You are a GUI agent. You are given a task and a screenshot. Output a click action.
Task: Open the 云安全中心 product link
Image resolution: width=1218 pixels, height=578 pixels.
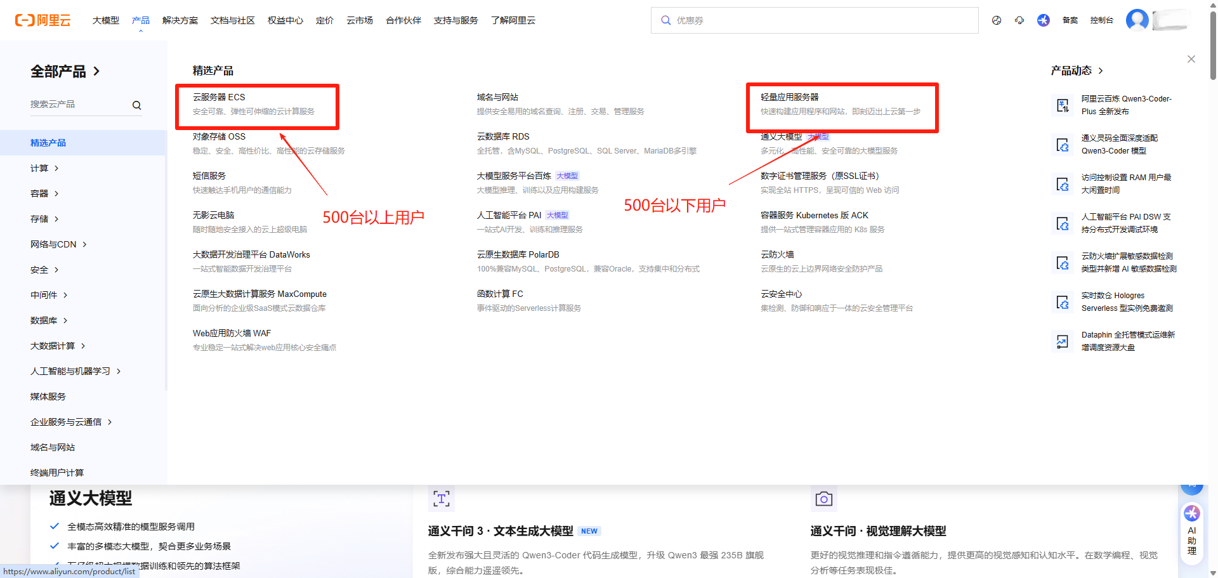click(x=782, y=294)
